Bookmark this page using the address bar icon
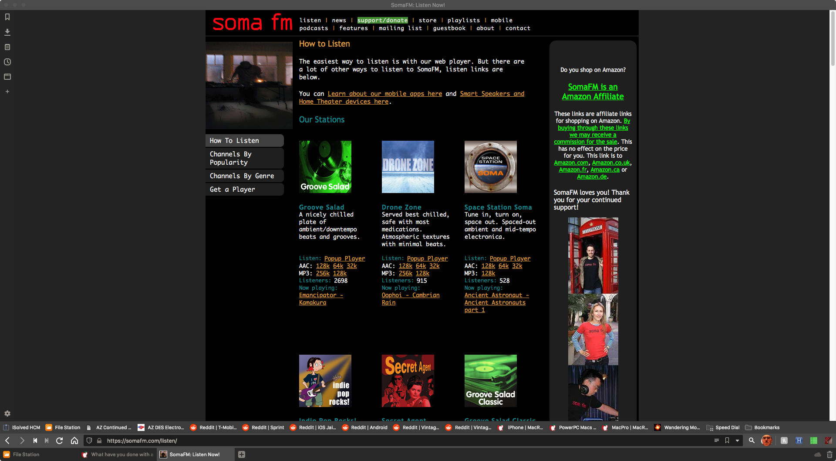The image size is (836, 461). click(727, 441)
